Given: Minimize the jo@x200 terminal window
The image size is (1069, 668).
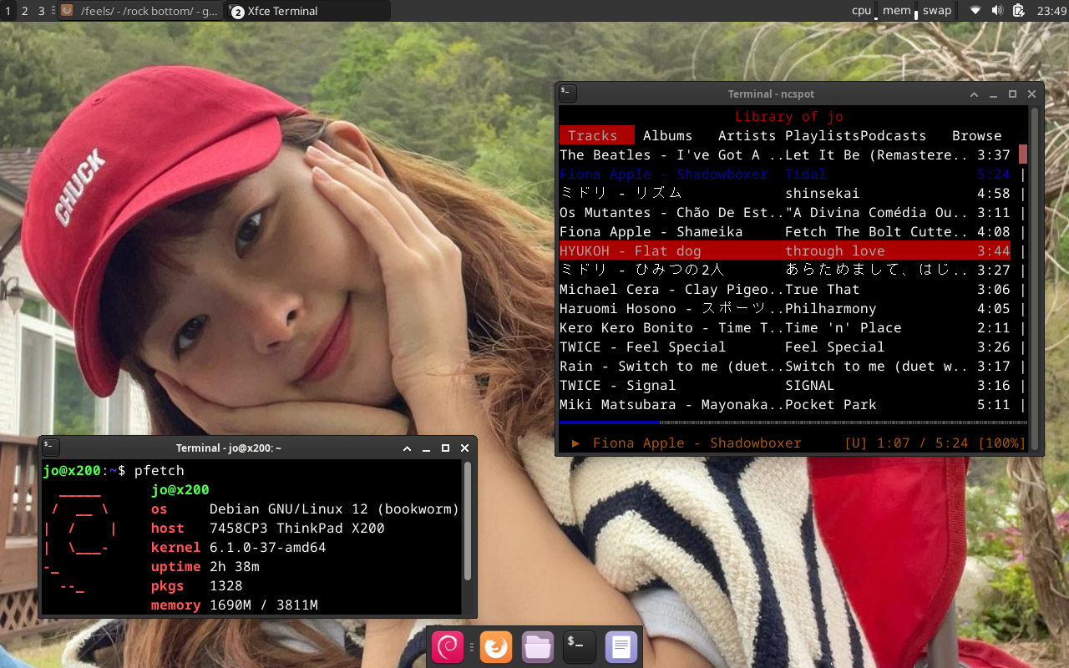Looking at the screenshot, I should [x=427, y=448].
